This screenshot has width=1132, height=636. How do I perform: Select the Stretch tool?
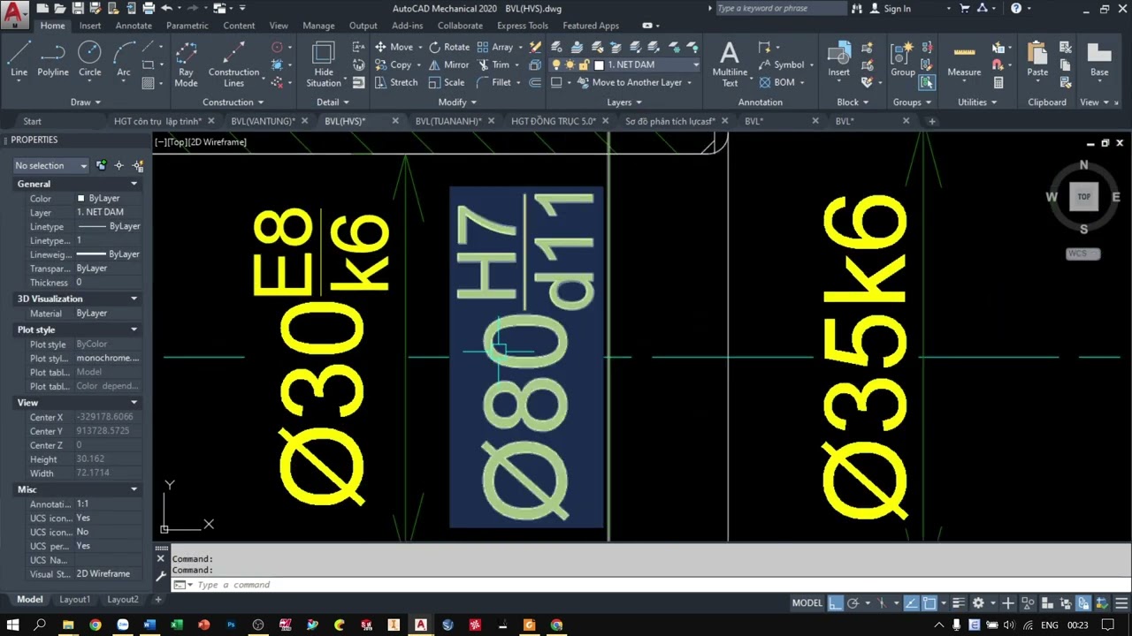pyautogui.click(x=395, y=82)
